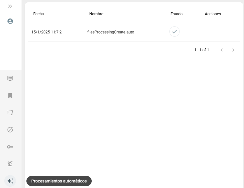Select the dotted selection area icon
The width and height of the screenshot is (244, 188).
10,113
